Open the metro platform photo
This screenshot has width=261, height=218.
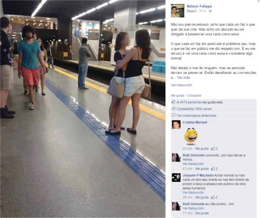tap(83, 109)
